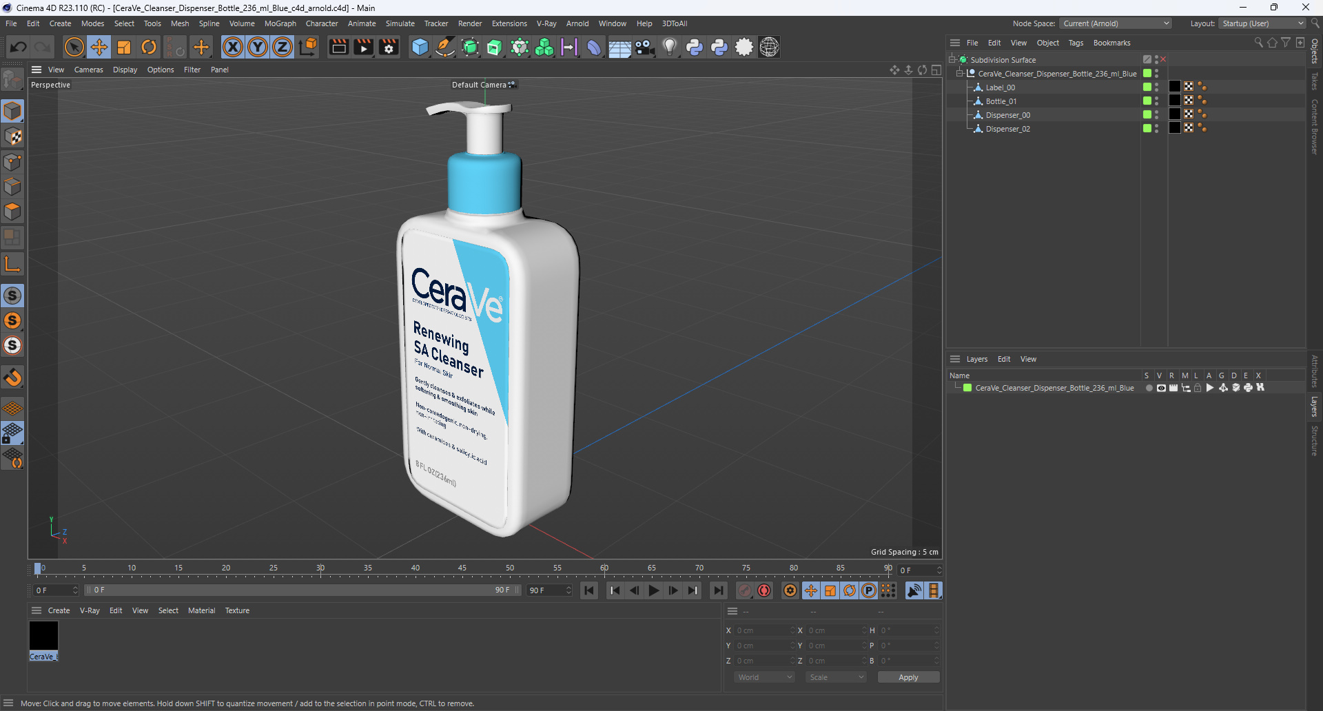This screenshot has height=711, width=1323.
Task: Click the orange Snap S icon
Action: pos(12,320)
